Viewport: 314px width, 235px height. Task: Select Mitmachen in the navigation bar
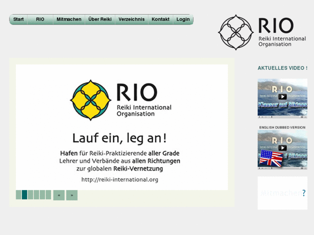69,19
